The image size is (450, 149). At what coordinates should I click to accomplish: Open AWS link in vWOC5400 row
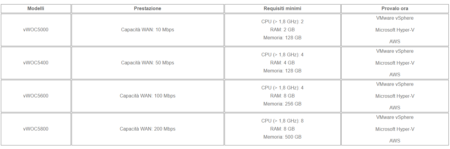coord(395,75)
